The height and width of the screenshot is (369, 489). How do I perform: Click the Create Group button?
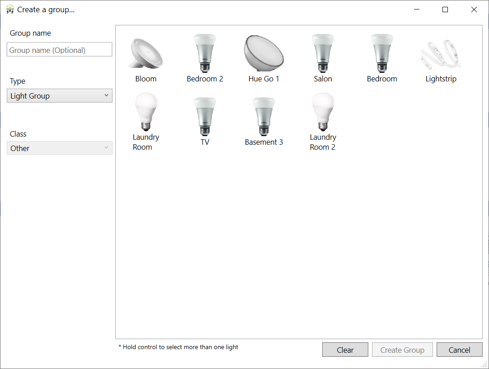tap(402, 350)
